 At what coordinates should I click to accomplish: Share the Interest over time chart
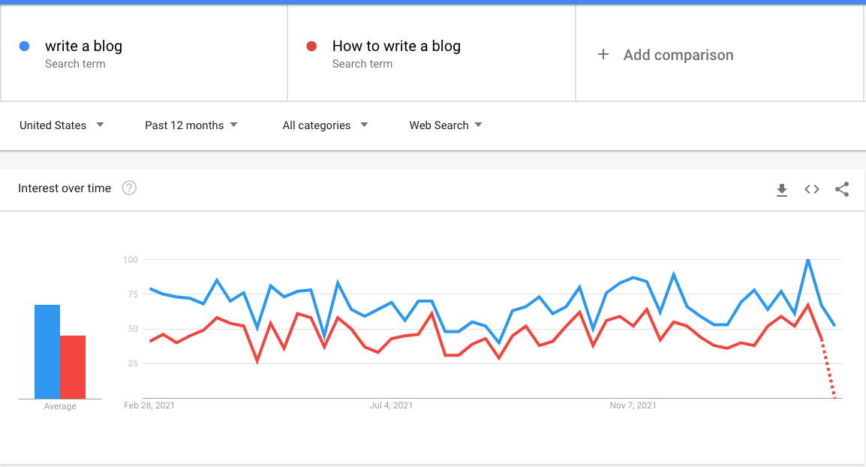(842, 189)
